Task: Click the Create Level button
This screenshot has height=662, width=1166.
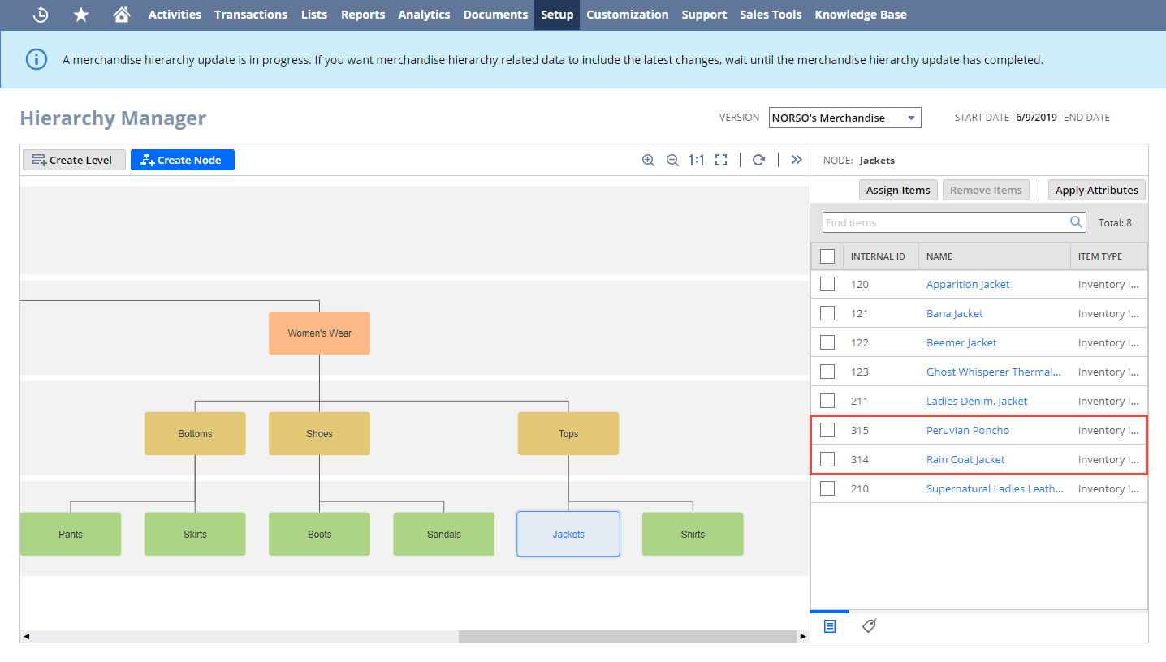Action: tap(74, 160)
